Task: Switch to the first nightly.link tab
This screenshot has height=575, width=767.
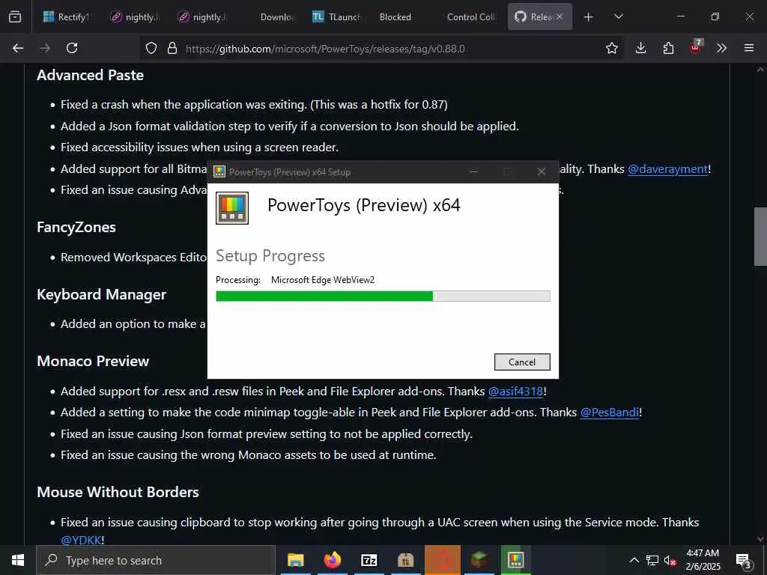Action: (135, 17)
